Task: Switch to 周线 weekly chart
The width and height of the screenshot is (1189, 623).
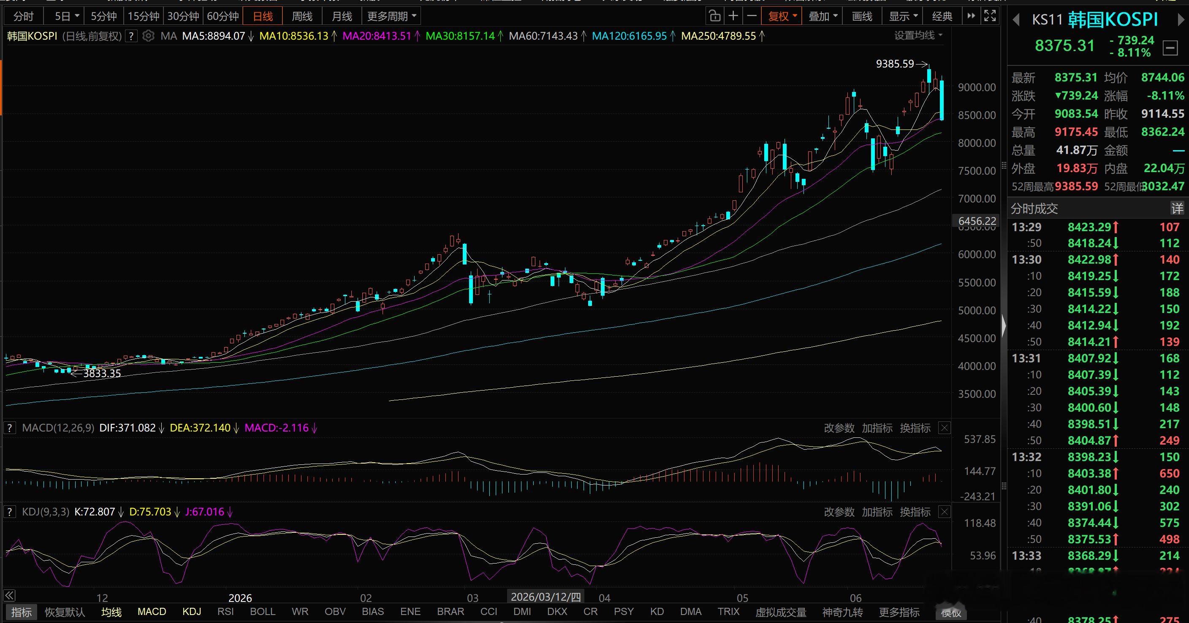Action: pyautogui.click(x=302, y=16)
